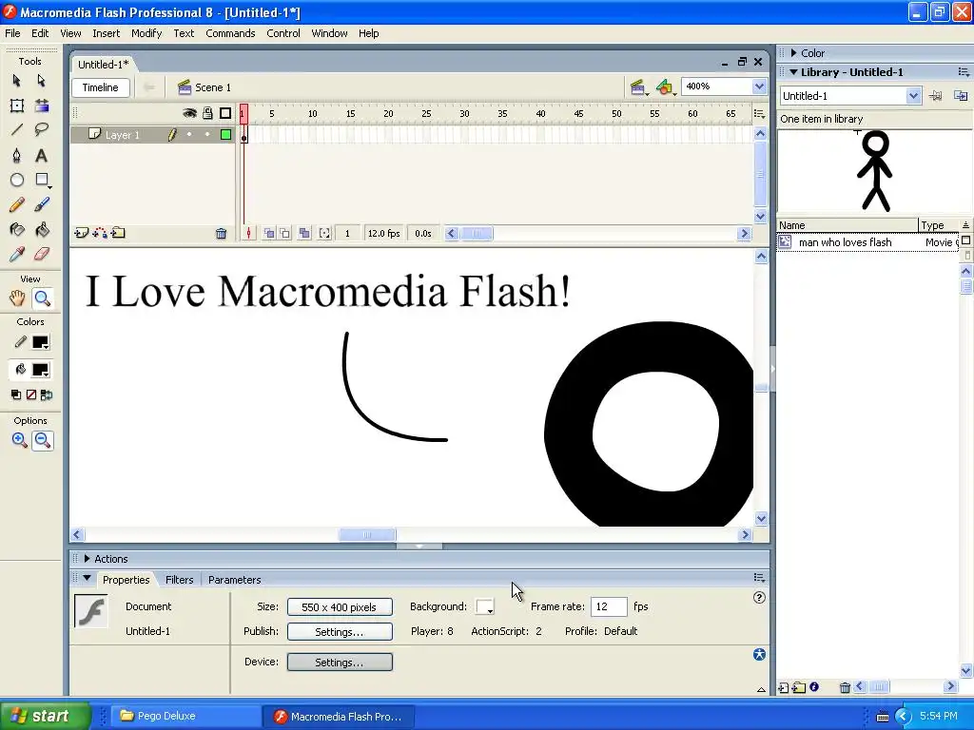Toggle Layer 1 outline green square
This screenshot has width=974, height=730.
pos(225,134)
